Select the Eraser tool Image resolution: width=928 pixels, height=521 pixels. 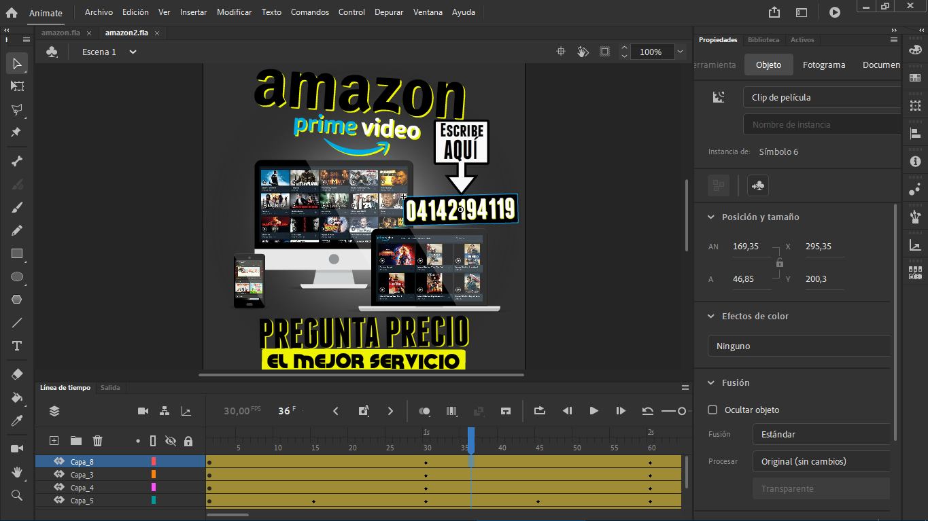[x=17, y=374]
